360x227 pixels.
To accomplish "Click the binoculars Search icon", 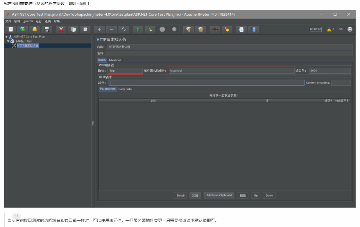I will [215, 29].
